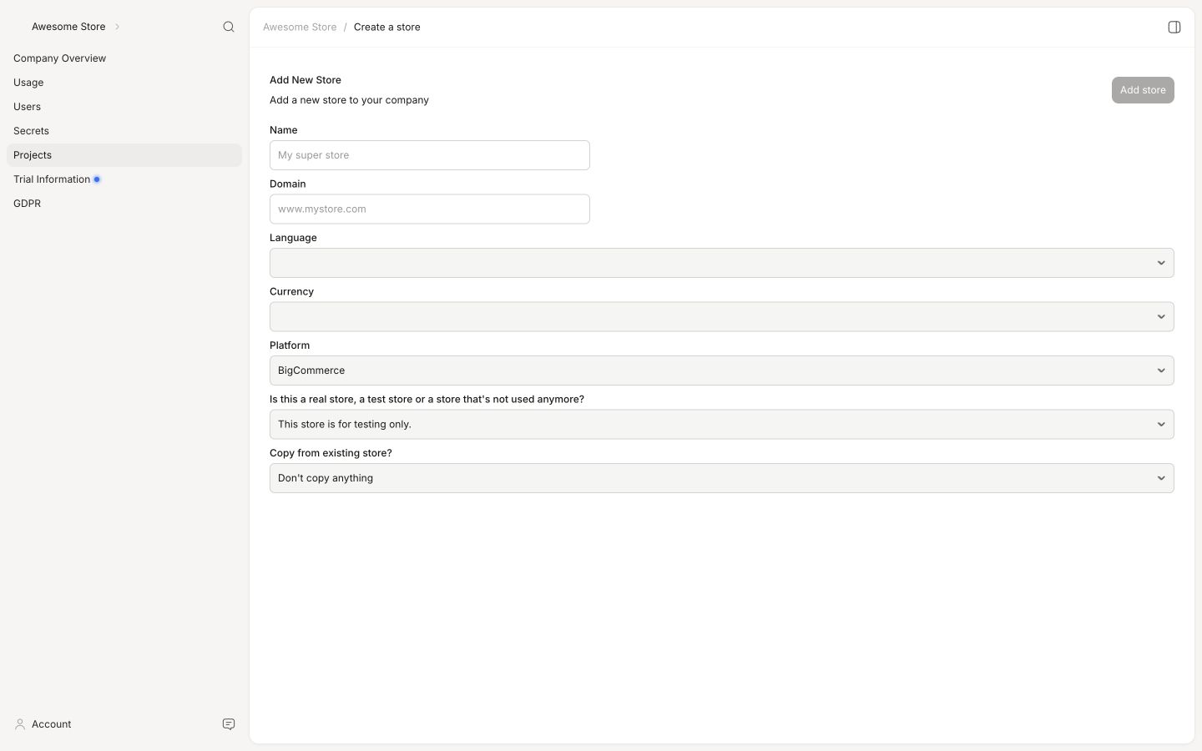This screenshot has height=751, width=1202.
Task: Open the Copy from existing store dropdown
Action: click(721, 478)
